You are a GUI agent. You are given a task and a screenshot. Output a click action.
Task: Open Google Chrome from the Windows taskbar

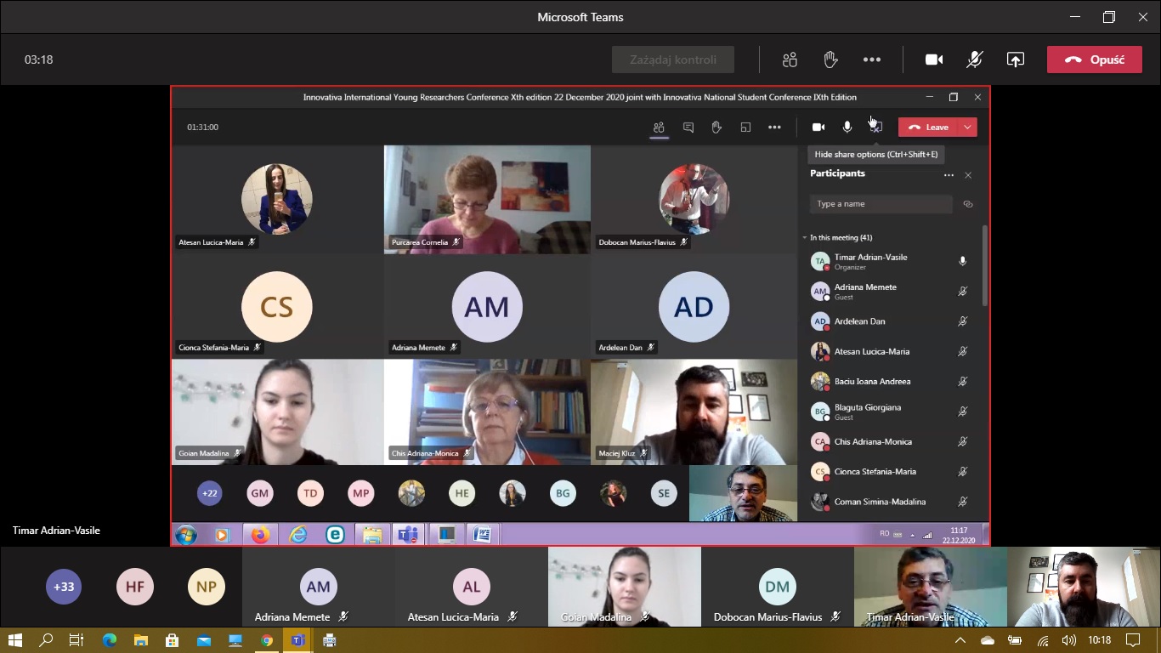pos(267,640)
